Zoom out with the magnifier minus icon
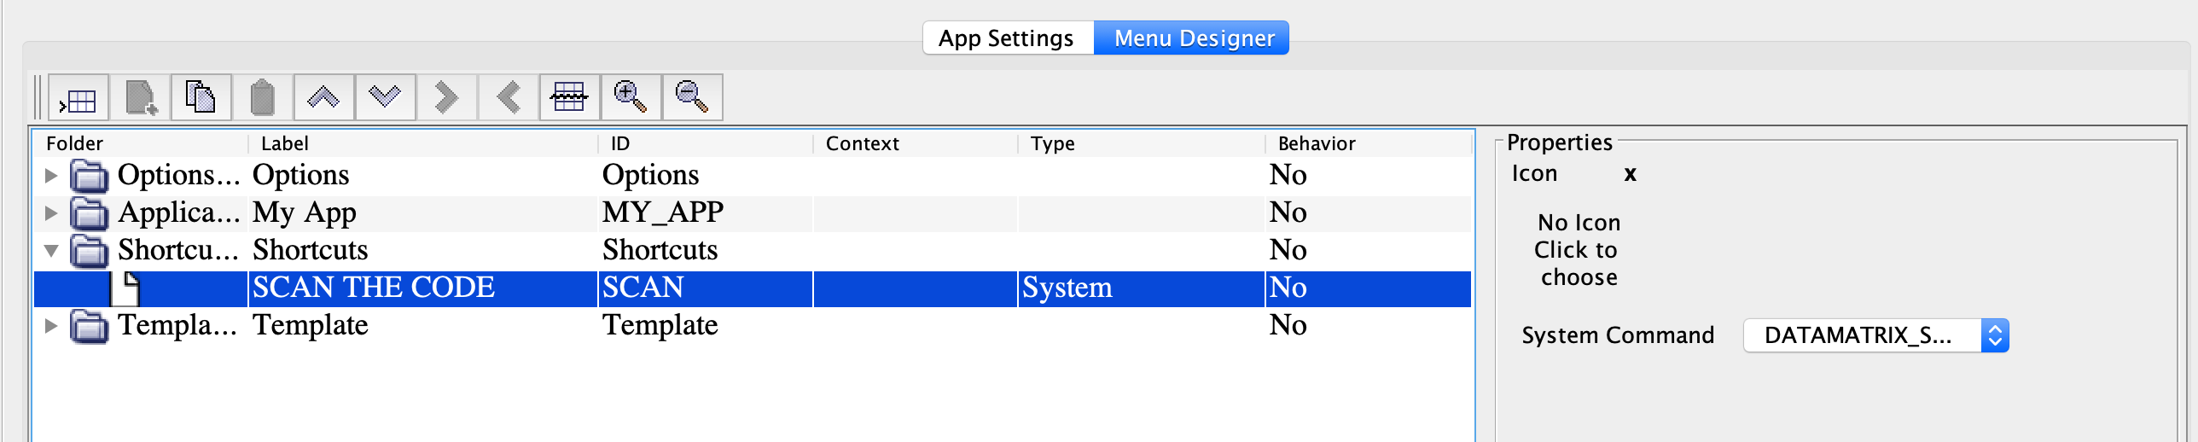Image resolution: width=2198 pixels, height=442 pixels. pyautogui.click(x=692, y=98)
